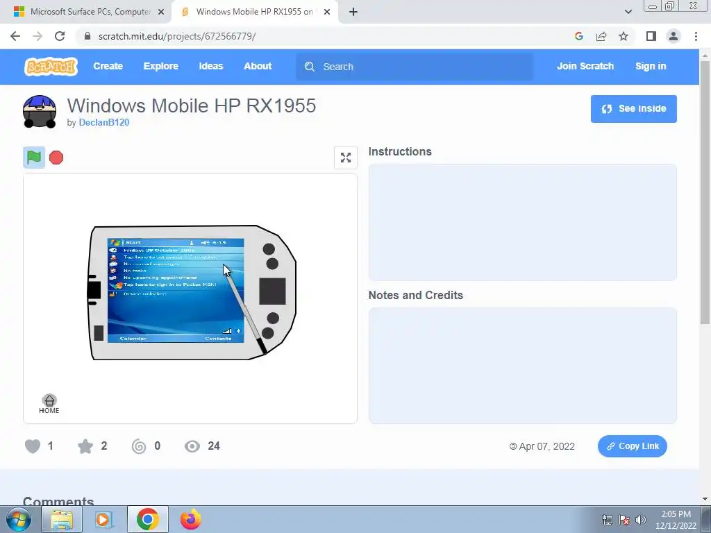The width and height of the screenshot is (711, 533).
Task: Click the Scratch logo
Action: click(51, 67)
